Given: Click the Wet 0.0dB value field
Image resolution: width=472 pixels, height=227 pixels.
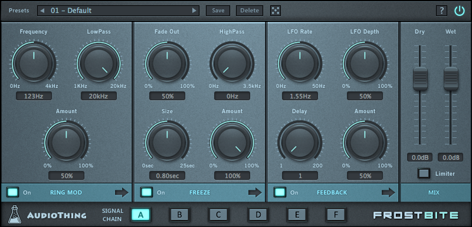Looking at the screenshot, I should pos(450,157).
